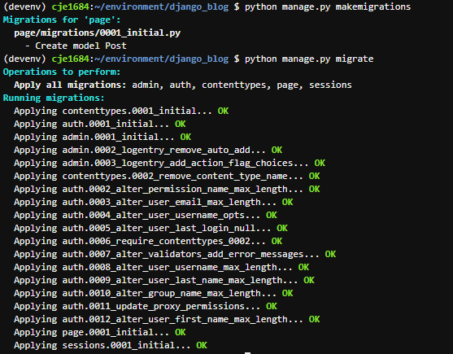This screenshot has height=354, width=453.
Task: Click the 'auth.0003_alter_user_email_max_length' line
Action: (x=154, y=202)
